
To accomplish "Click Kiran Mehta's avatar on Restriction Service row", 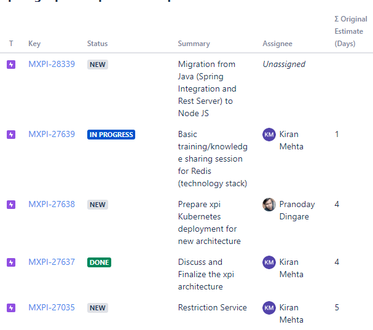I will click(x=269, y=308).
